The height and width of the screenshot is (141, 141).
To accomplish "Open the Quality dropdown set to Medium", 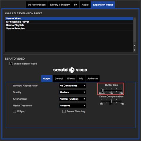I will pos(73,92).
